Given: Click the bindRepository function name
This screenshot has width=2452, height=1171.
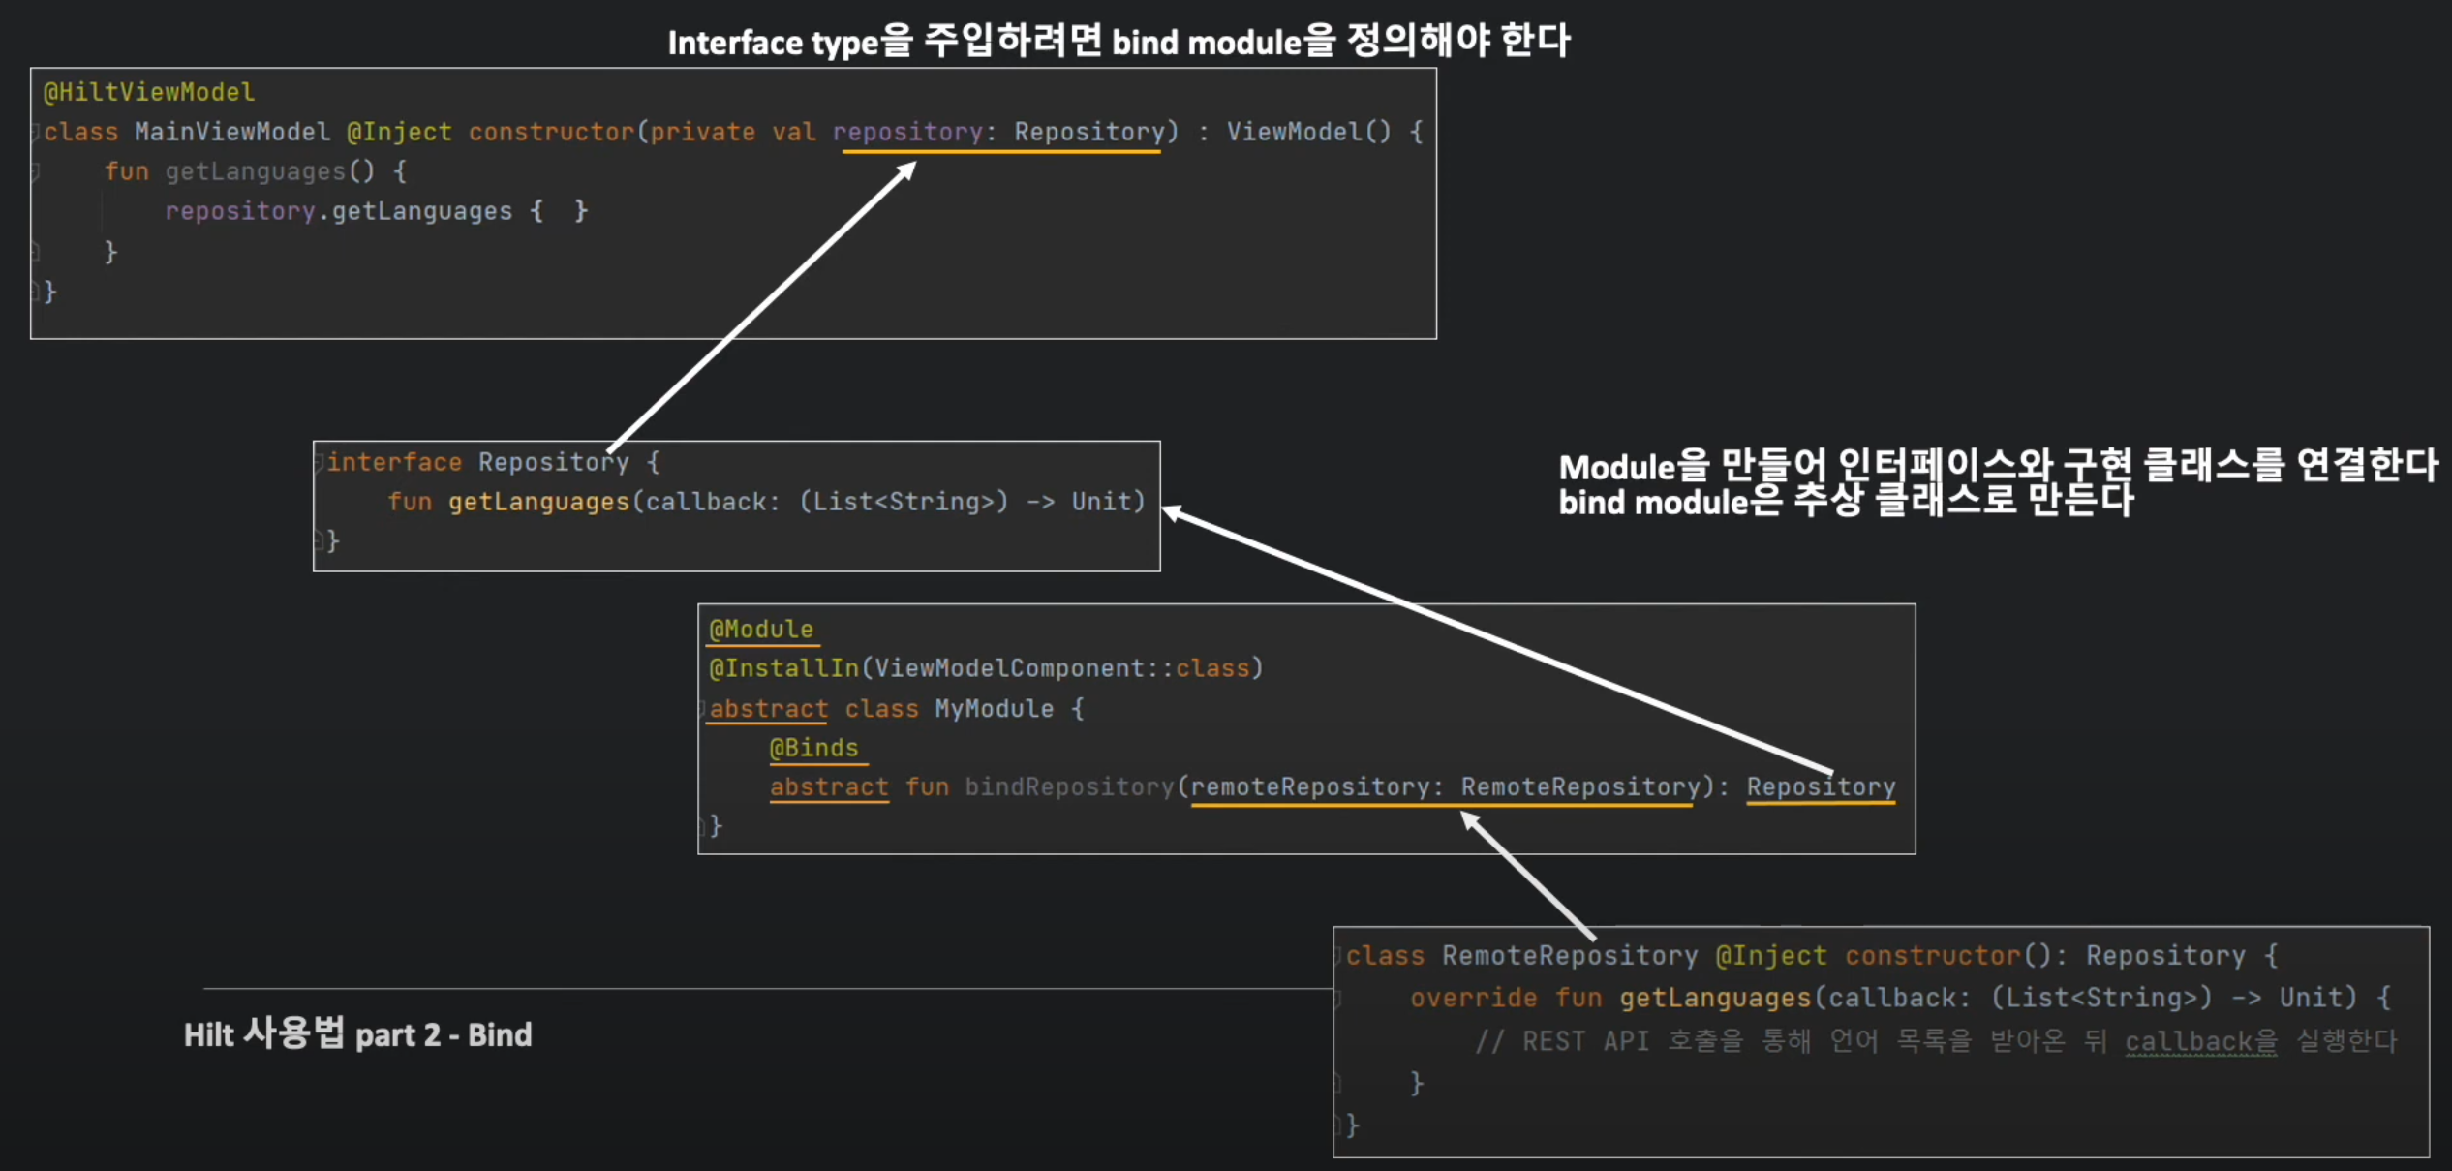Looking at the screenshot, I should pos(1069,786).
